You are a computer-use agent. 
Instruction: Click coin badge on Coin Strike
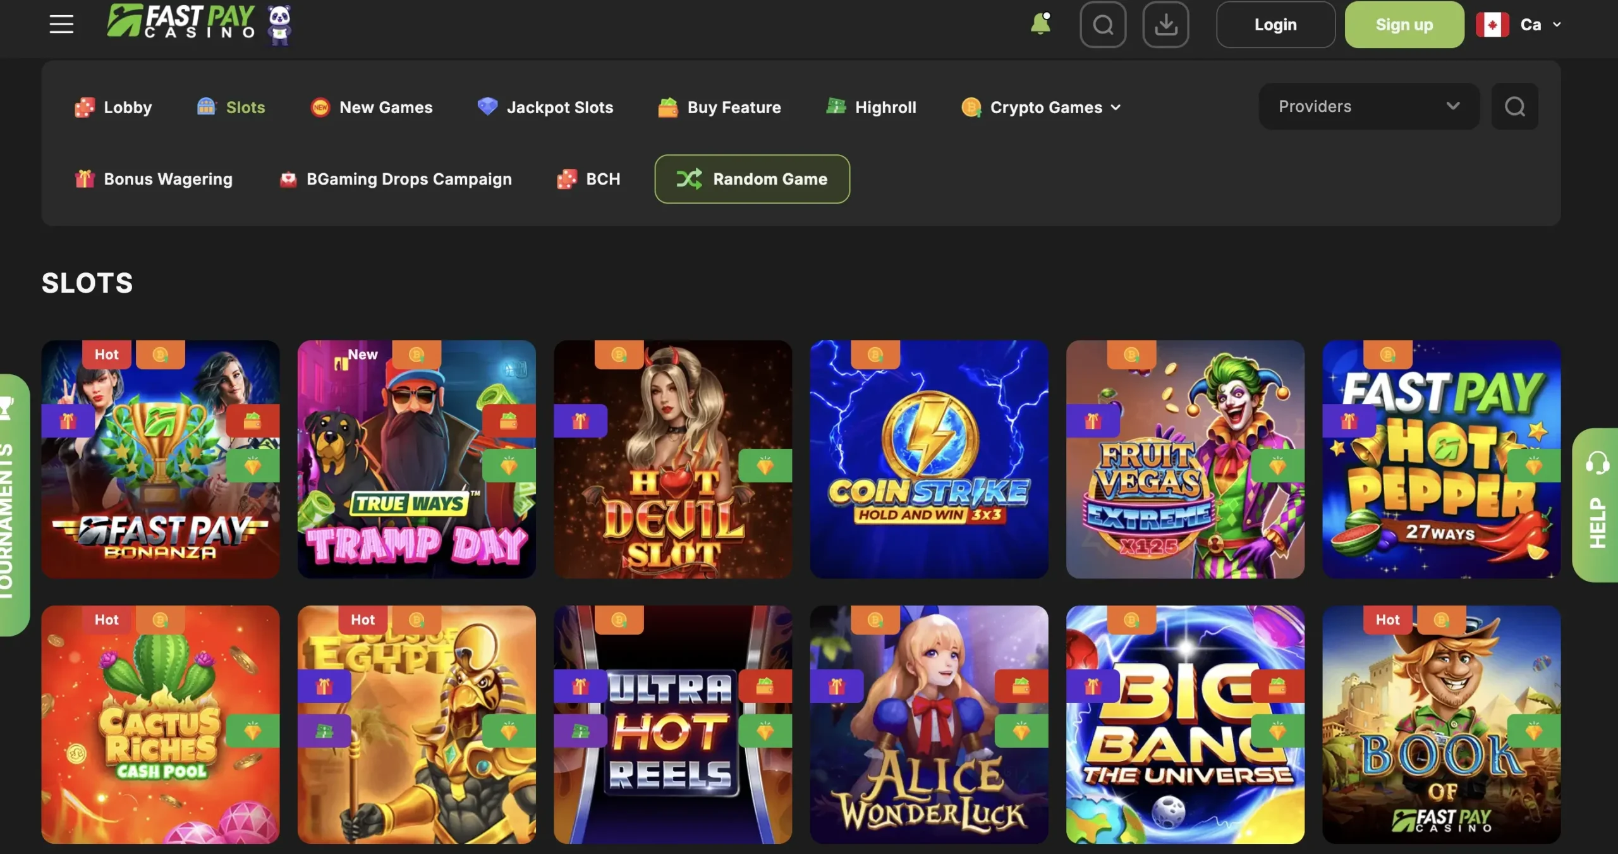click(x=875, y=354)
